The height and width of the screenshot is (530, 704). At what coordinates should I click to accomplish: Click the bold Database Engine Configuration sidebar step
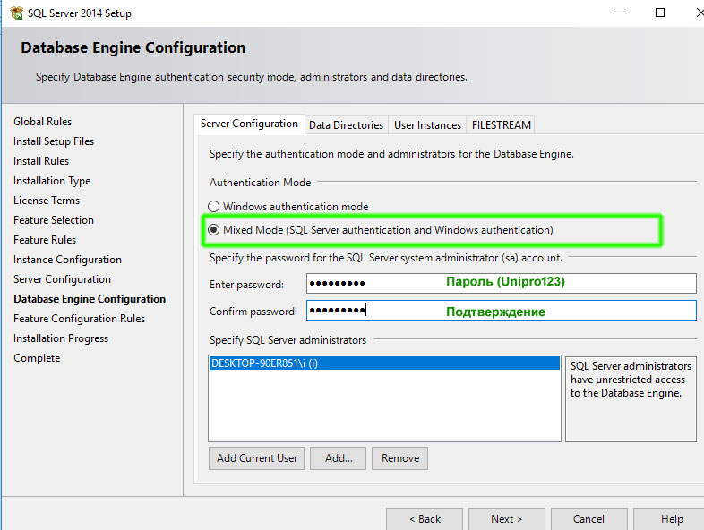[90, 299]
